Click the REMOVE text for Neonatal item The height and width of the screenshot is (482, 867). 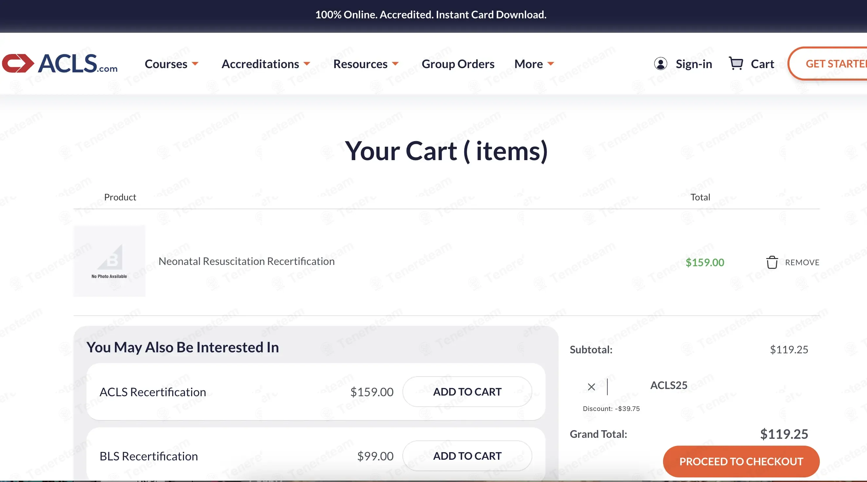point(802,262)
